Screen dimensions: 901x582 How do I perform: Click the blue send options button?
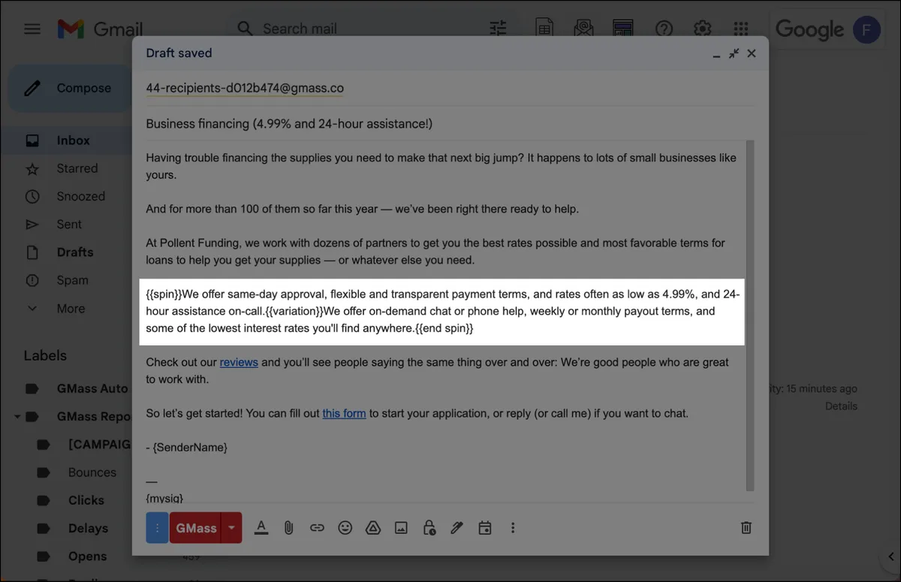[x=157, y=528]
